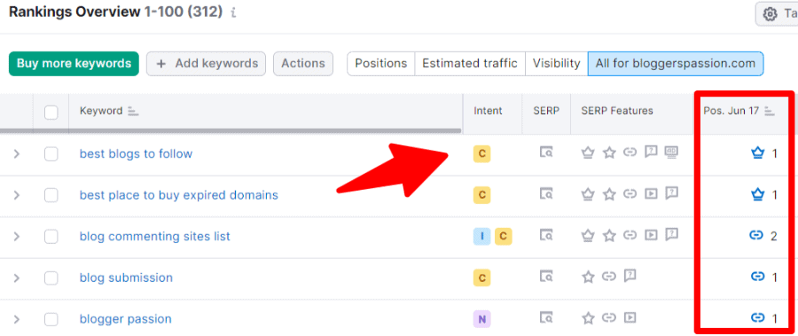Expand the blog submission row

[x=16, y=277]
